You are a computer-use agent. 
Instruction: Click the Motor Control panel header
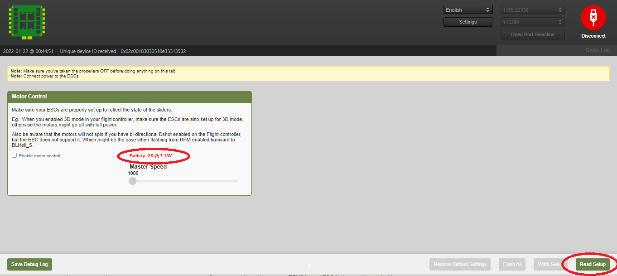pos(129,97)
